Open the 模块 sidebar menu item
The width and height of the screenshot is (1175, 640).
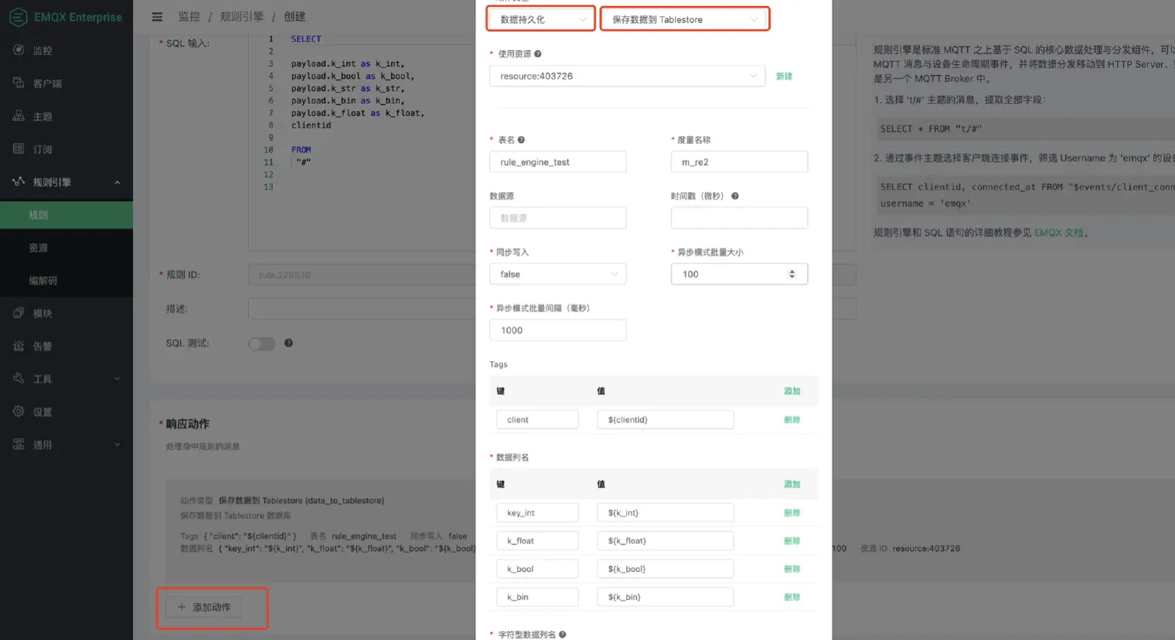pyautogui.click(x=66, y=313)
